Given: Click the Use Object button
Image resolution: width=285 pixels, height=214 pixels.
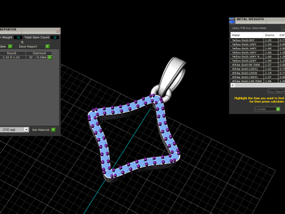Looking at the screenshot, I should (277, 92).
